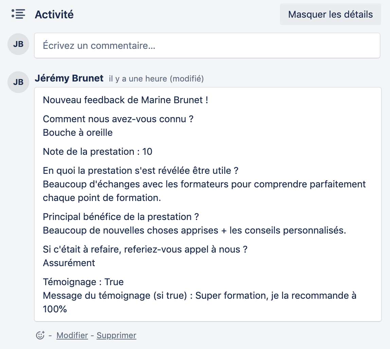Delete the comment via the "Supprimer" link
Screen dimensions: 390x349
(x=116, y=335)
